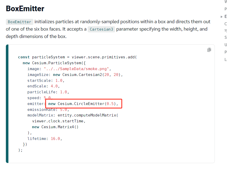Click the copy code snippet icon
This screenshot has height=170, width=227.
(x=209, y=50)
